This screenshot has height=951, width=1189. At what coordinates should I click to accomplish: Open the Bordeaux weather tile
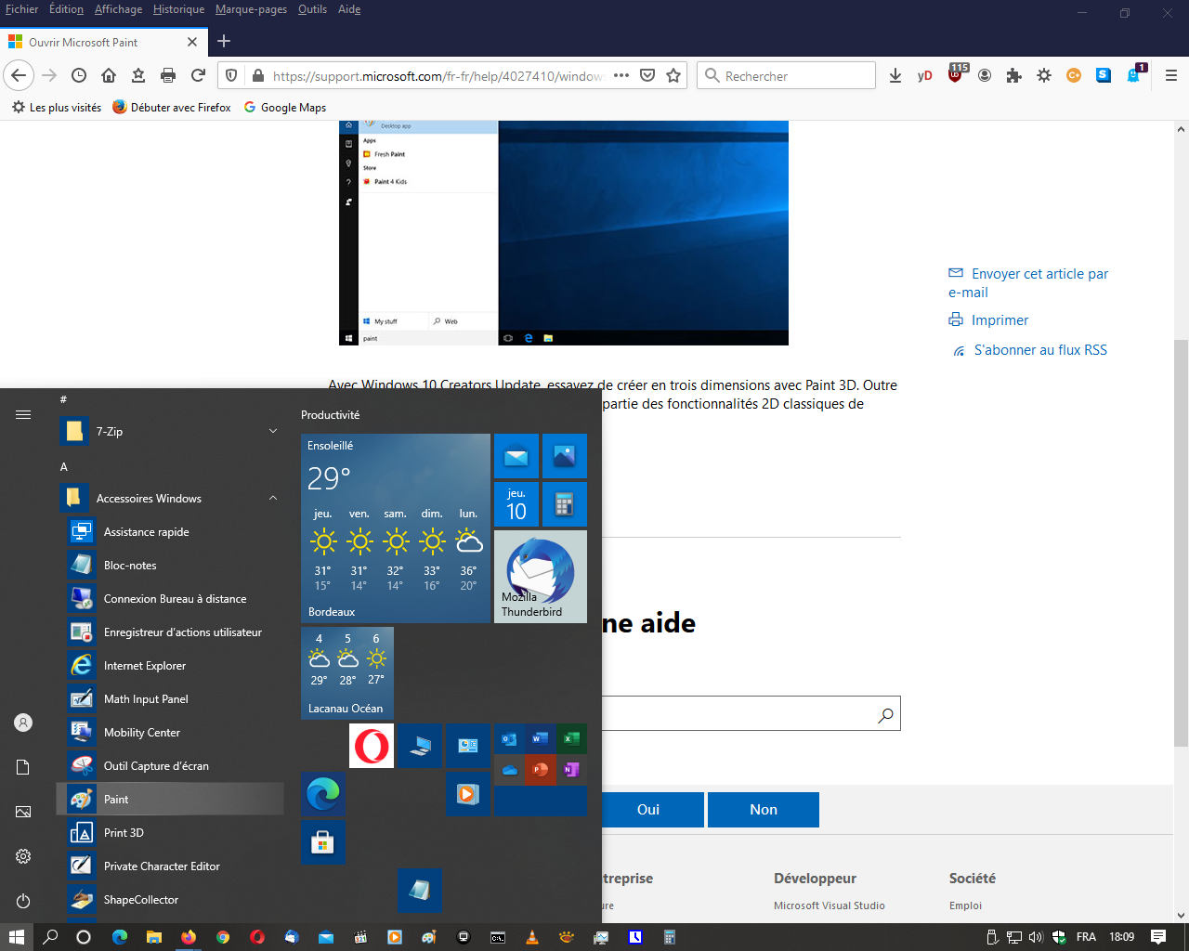(x=396, y=528)
